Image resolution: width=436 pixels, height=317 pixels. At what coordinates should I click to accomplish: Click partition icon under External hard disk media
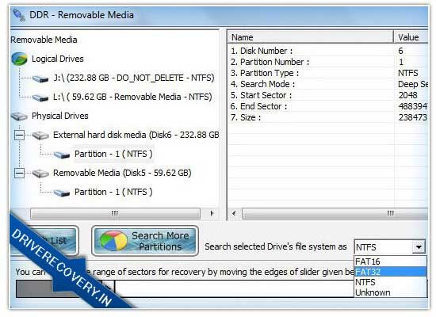[62, 155]
